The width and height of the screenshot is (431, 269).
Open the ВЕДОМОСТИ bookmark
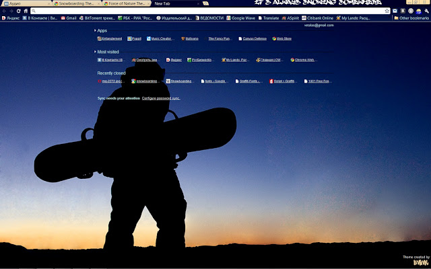coord(209,18)
